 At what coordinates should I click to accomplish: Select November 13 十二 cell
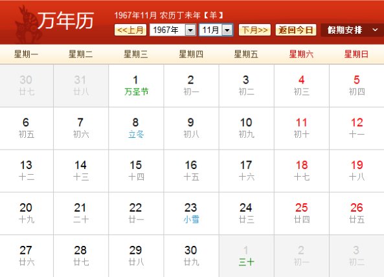pyautogui.click(x=27, y=171)
